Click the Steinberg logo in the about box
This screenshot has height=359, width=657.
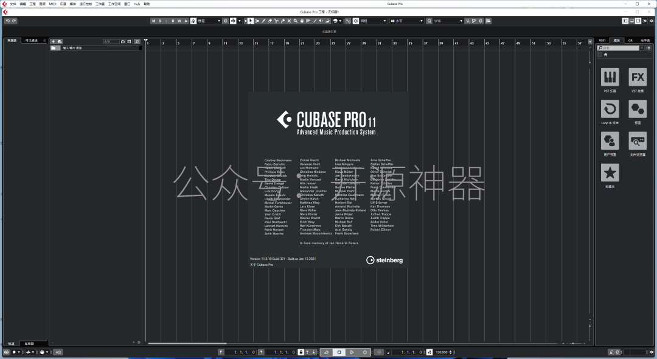tap(384, 260)
